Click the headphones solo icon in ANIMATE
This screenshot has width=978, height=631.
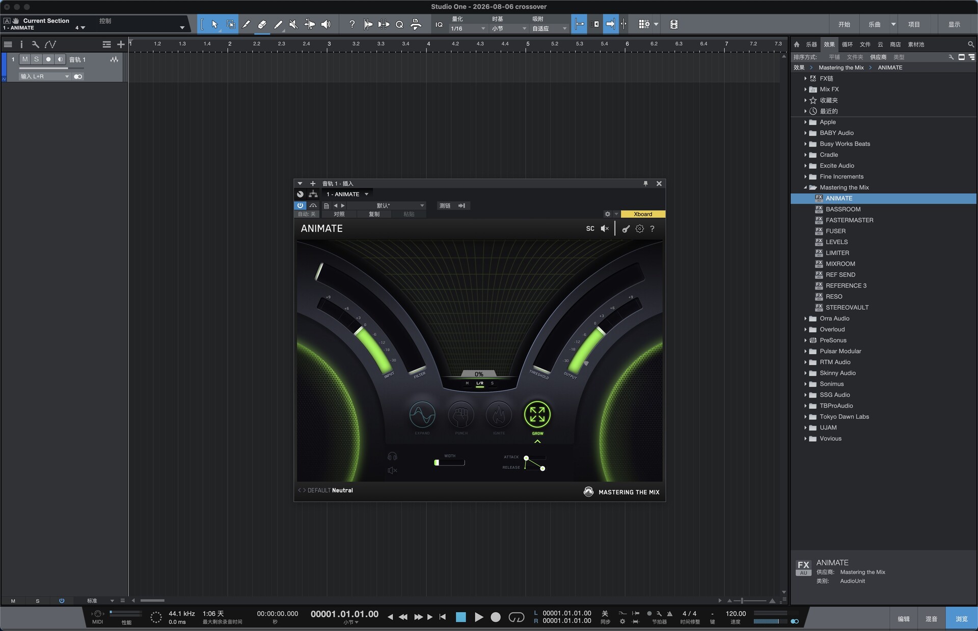click(x=392, y=456)
